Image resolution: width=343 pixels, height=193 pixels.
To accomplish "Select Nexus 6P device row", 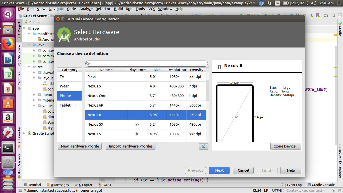I will [x=145, y=105].
